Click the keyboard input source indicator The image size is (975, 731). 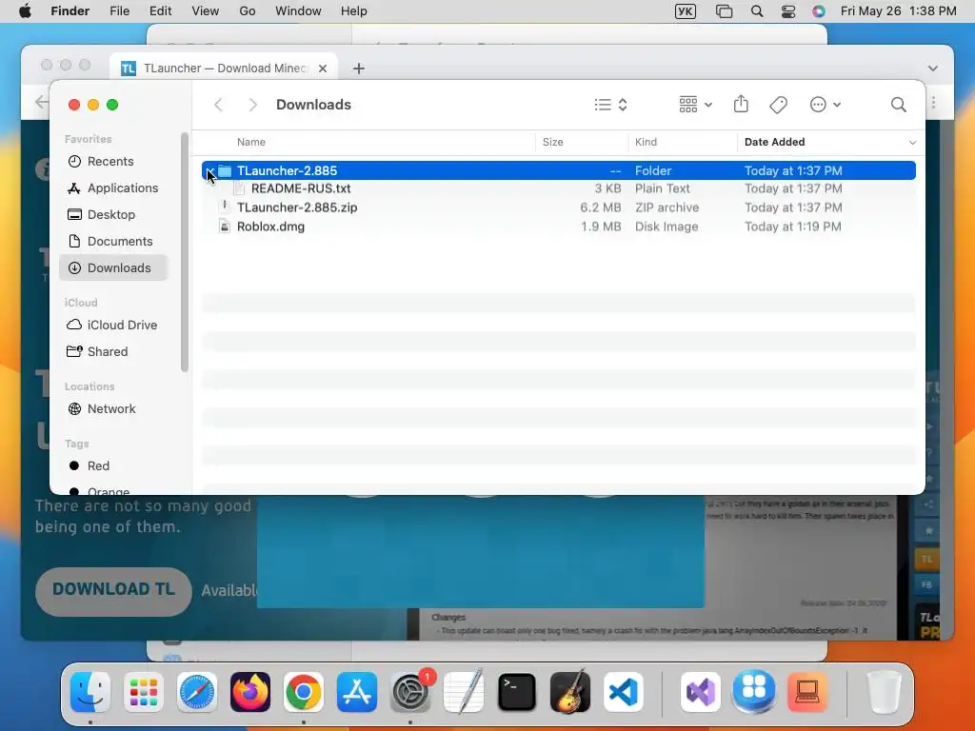(x=686, y=11)
